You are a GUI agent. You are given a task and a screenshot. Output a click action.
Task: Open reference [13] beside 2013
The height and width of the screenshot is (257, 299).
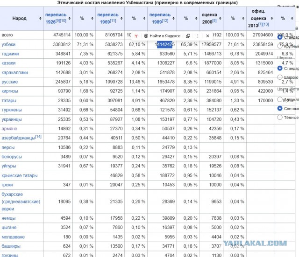pyautogui.click(x=266, y=24)
